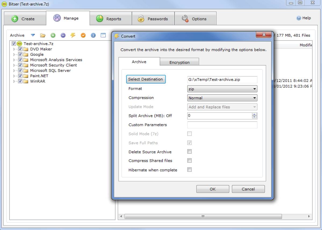Click the blue info icon in toolbar
The width and height of the screenshot is (322, 230).
pyautogui.click(x=93, y=35)
